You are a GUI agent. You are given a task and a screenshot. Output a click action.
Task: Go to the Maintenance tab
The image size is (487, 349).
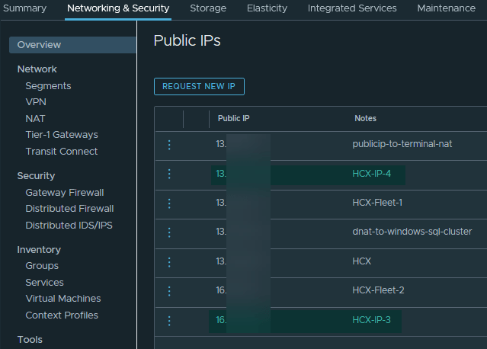446,8
